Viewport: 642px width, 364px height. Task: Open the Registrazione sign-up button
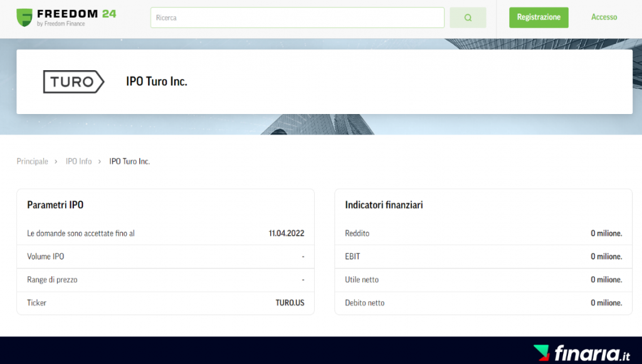coord(539,17)
